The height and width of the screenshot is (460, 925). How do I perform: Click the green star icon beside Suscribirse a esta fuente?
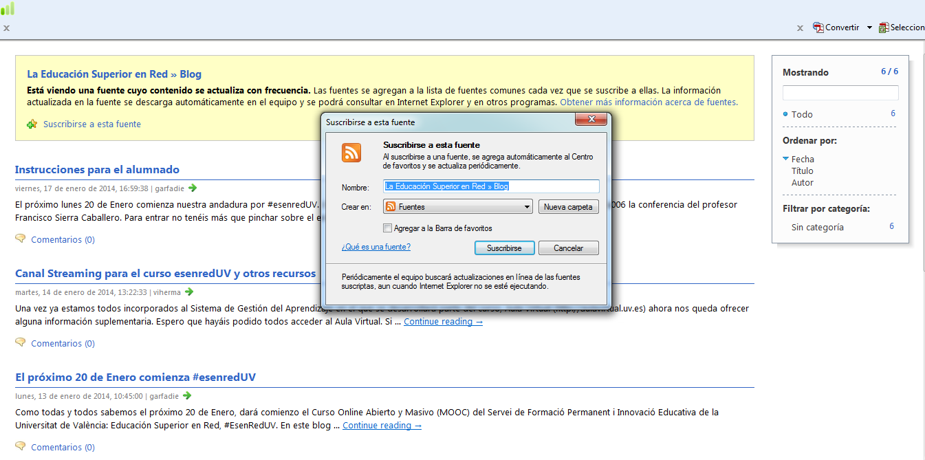(32, 124)
